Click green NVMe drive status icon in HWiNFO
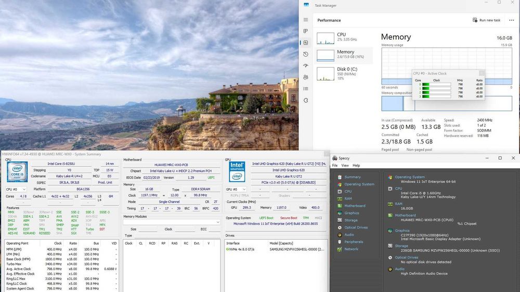 click(x=228, y=249)
